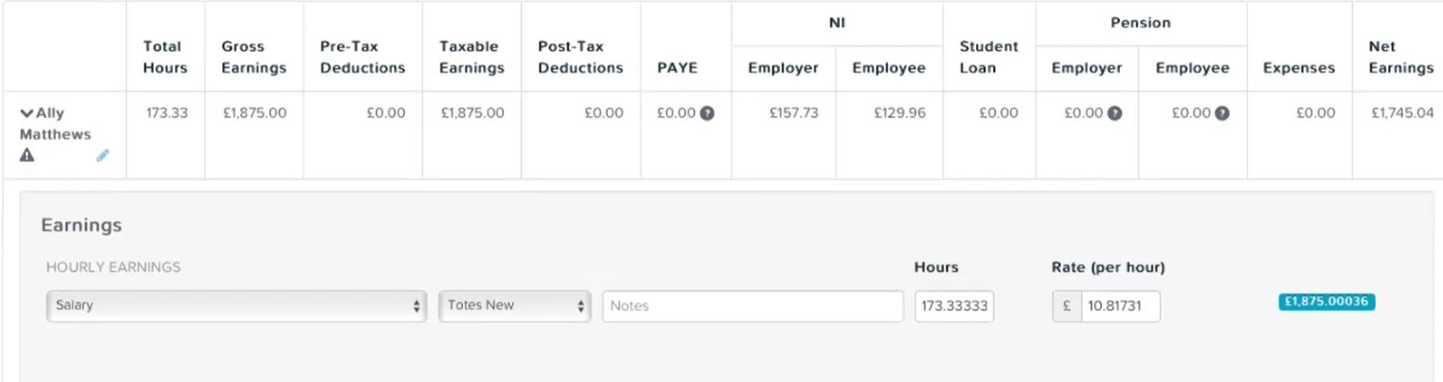1443x382 pixels.
Task: Click the Pension Employer help icon
Action: (1114, 113)
